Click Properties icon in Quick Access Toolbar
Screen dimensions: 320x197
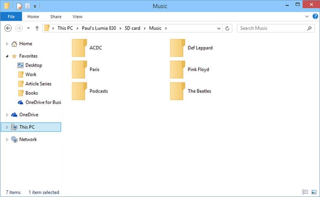(19, 6)
